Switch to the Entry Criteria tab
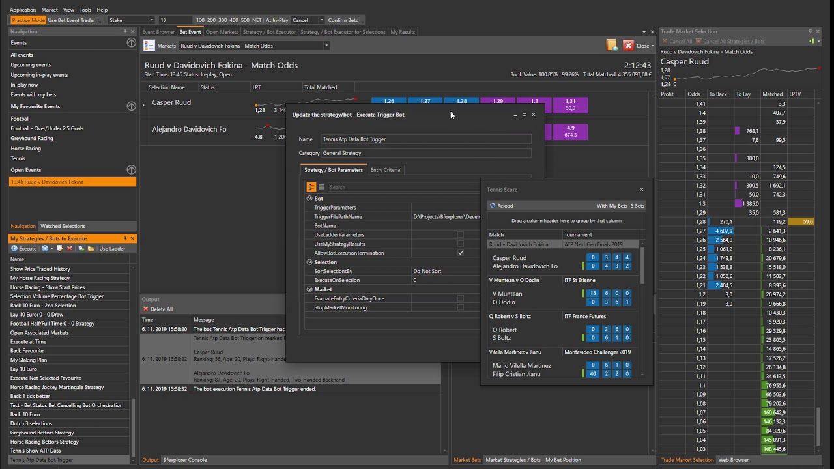The height and width of the screenshot is (469, 834). [385, 170]
